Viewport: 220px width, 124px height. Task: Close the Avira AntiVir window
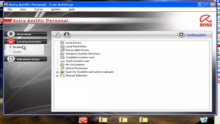point(213,4)
